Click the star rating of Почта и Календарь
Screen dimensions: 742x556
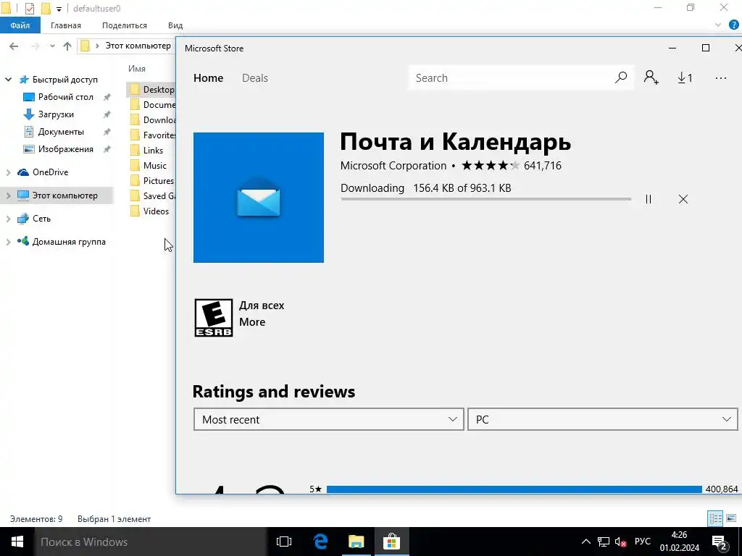(x=491, y=166)
